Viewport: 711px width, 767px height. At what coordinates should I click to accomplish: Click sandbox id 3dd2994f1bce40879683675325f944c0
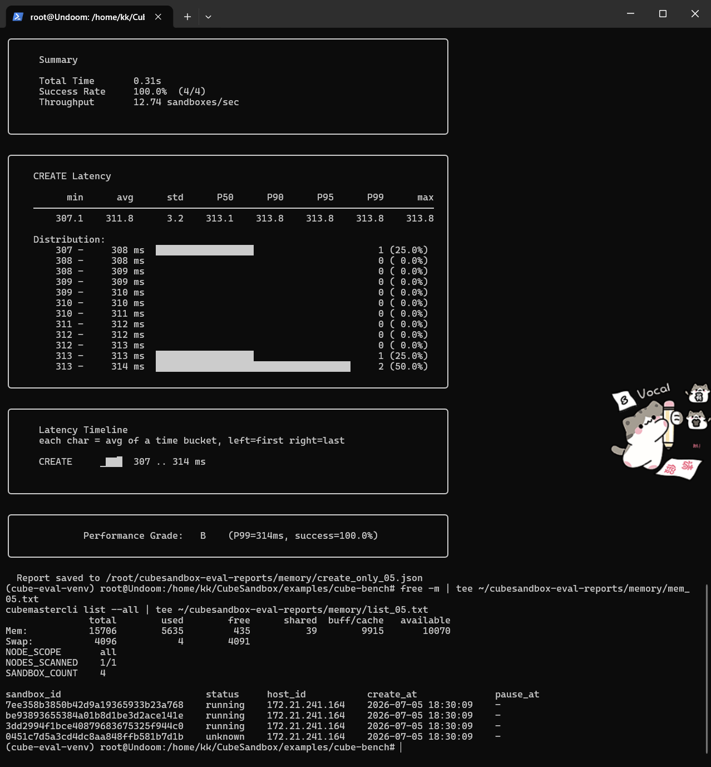coord(95,726)
